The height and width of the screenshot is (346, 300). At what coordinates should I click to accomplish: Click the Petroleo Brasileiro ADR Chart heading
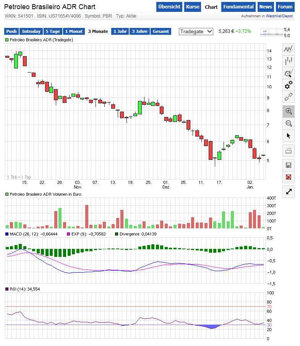click(50, 7)
